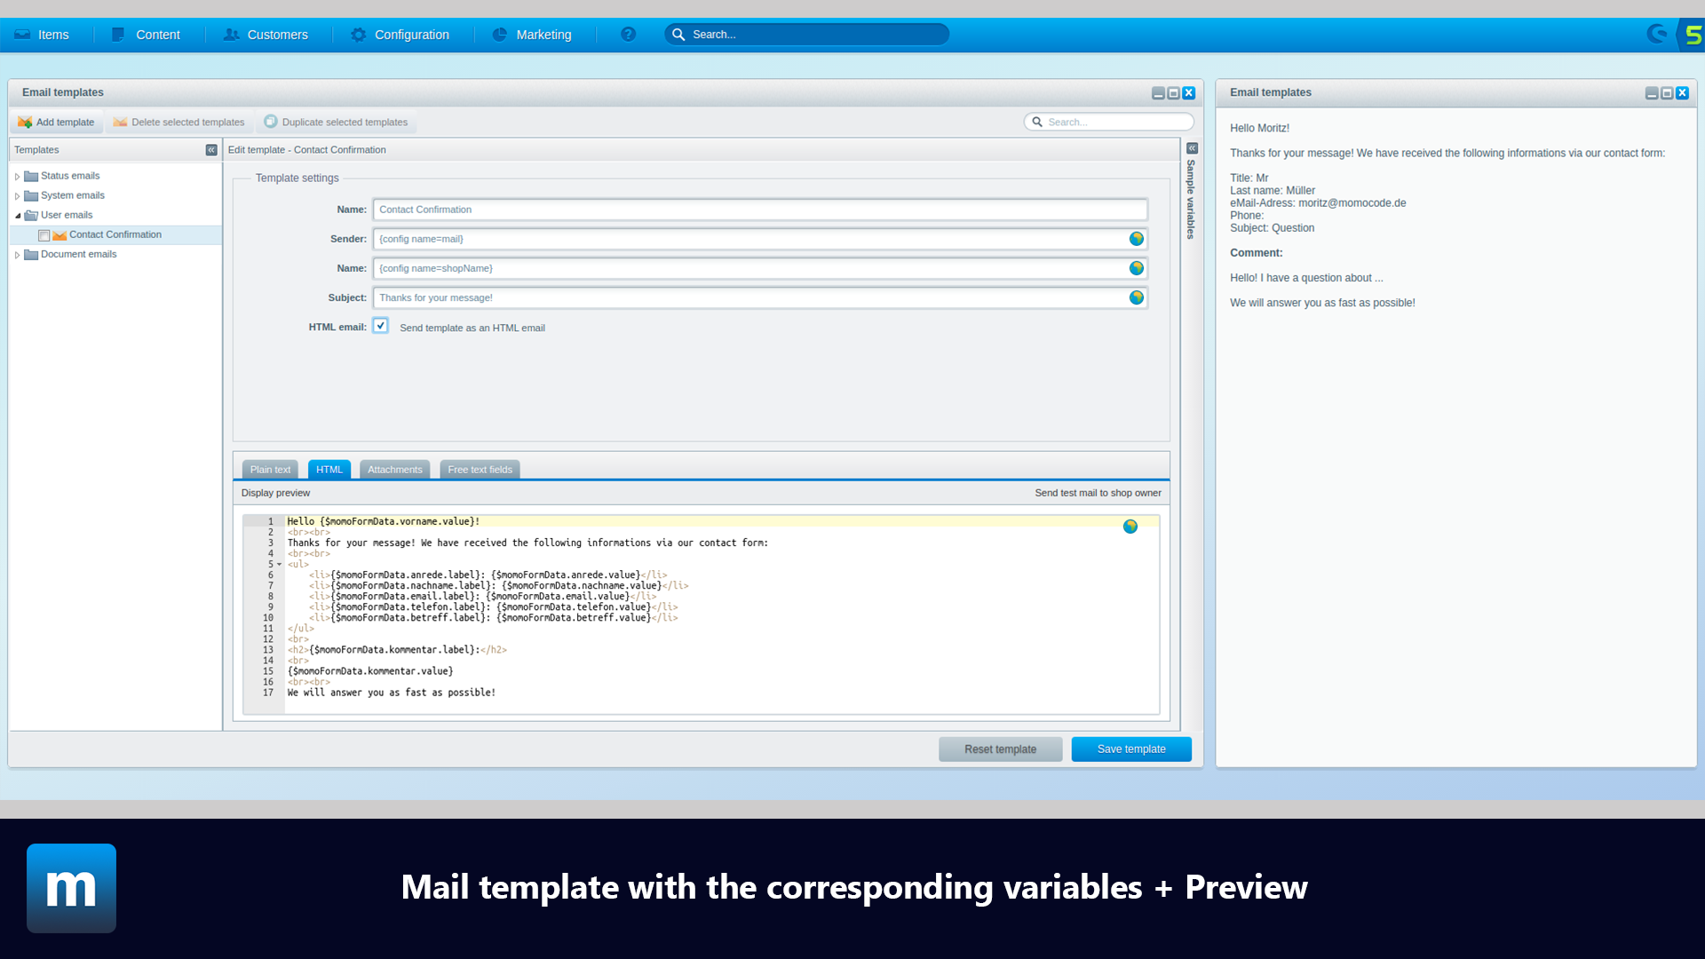Focus the top global search field
Screen dimensions: 1705x959
tap(806, 35)
